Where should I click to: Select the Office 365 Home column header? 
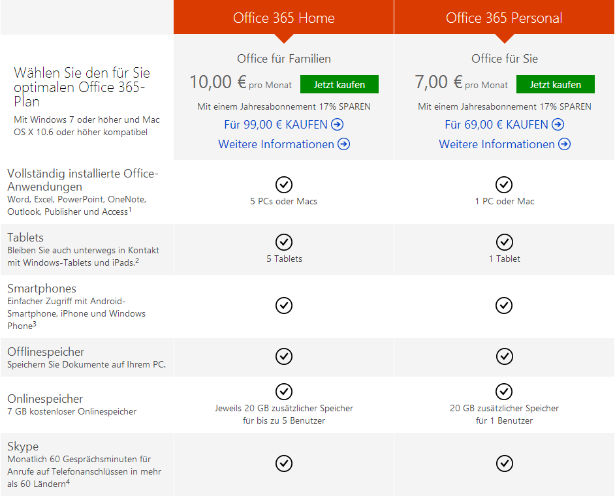pos(283,18)
